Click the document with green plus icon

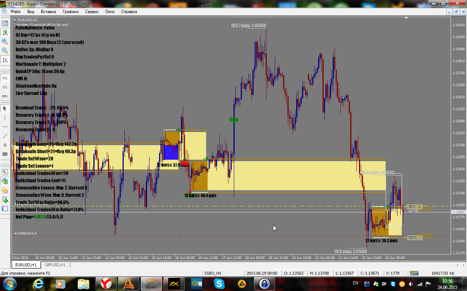click(5, 199)
